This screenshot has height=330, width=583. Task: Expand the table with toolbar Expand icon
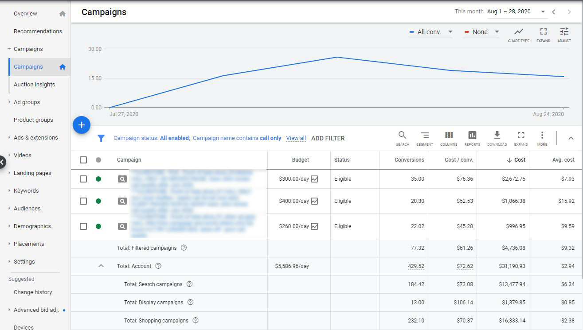[521, 135]
